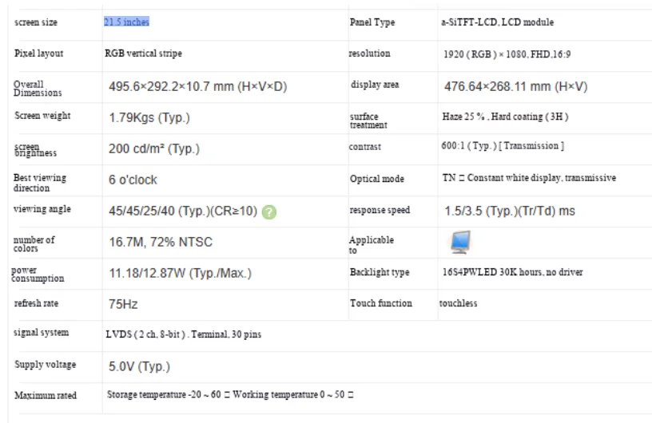Click the blue monitor icon in Applicable to
652x423 pixels.
pyautogui.click(x=461, y=242)
